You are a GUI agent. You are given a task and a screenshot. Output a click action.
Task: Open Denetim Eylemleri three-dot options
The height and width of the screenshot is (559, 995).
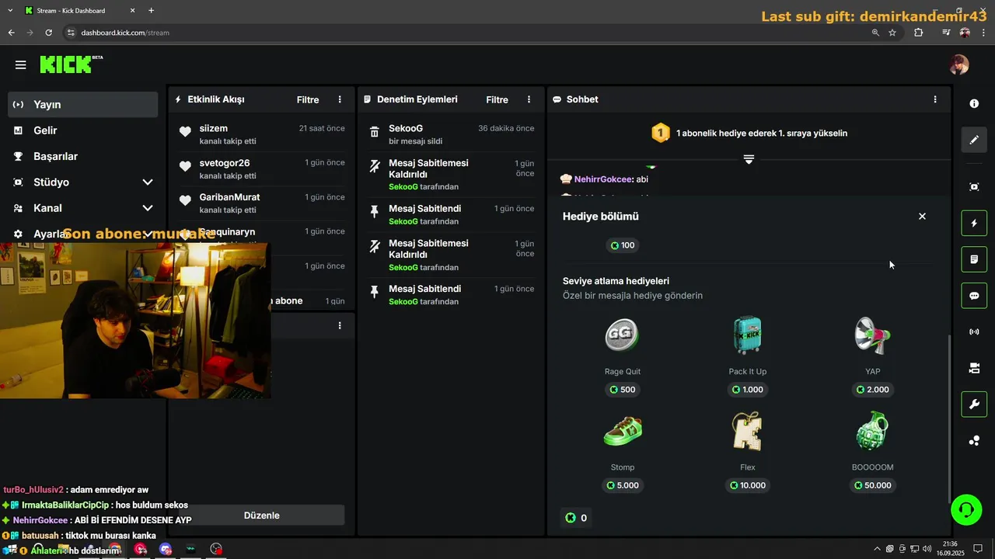pos(529,99)
